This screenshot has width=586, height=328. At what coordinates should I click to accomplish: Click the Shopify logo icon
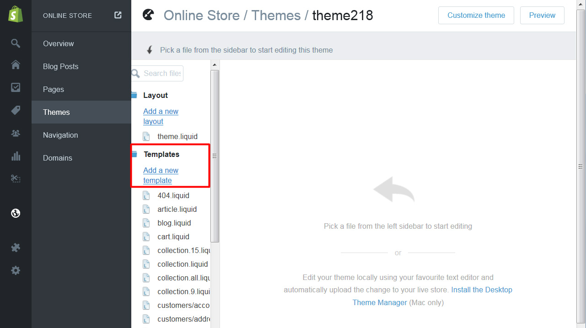(x=16, y=14)
